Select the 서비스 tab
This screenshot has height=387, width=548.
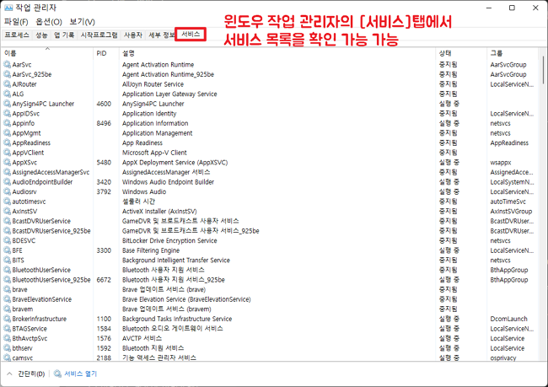(x=191, y=35)
